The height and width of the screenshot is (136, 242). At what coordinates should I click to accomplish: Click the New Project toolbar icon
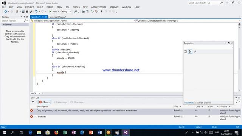(17, 12)
